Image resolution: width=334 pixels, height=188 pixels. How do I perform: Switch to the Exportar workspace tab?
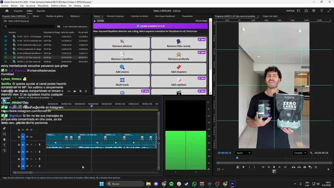[x=41, y=11]
